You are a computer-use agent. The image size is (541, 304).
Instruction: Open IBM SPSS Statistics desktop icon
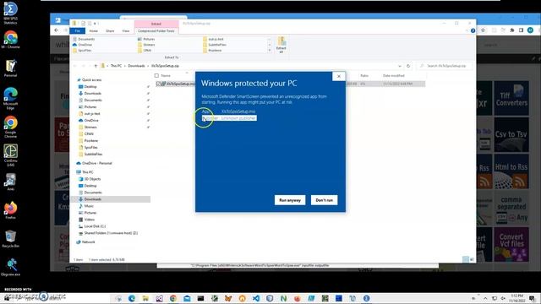pos(10,14)
